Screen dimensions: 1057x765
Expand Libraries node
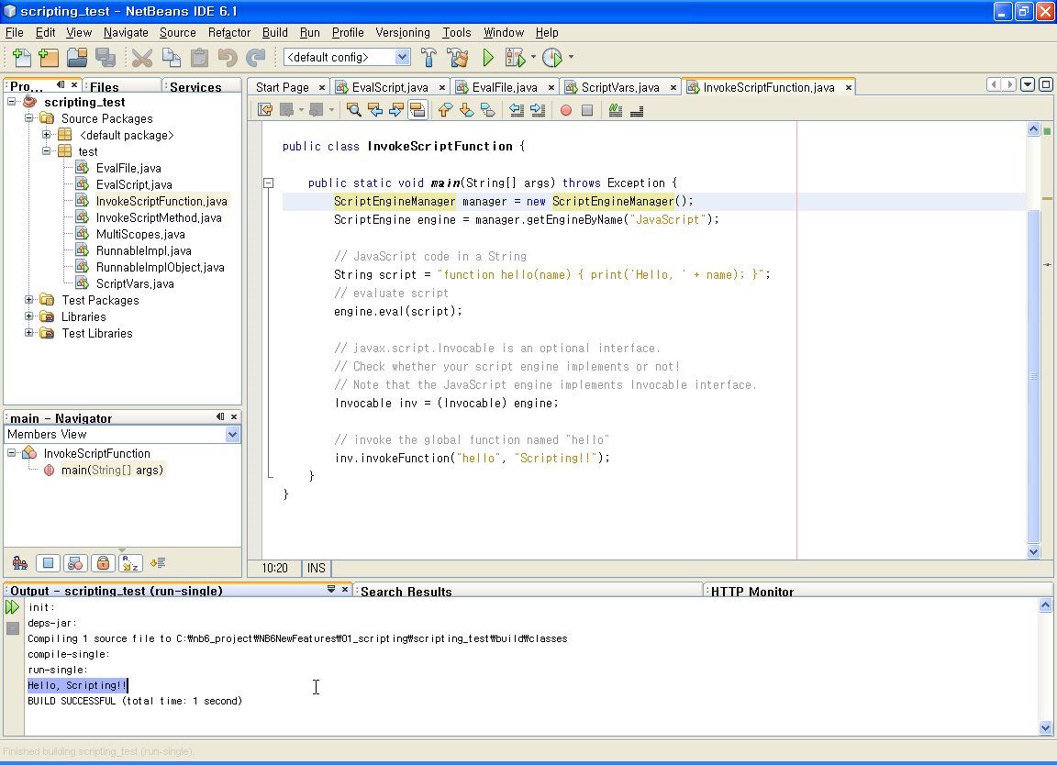click(29, 316)
